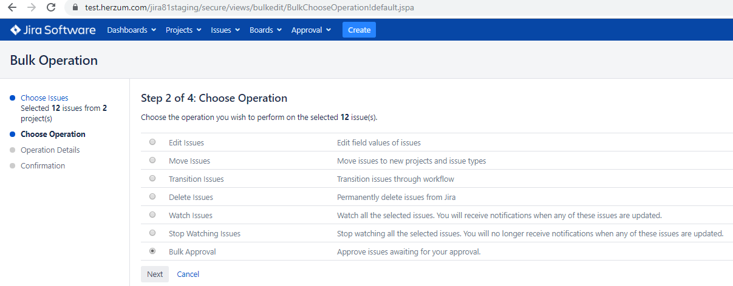Open the Issues dropdown menu
733x286 pixels.
click(225, 30)
